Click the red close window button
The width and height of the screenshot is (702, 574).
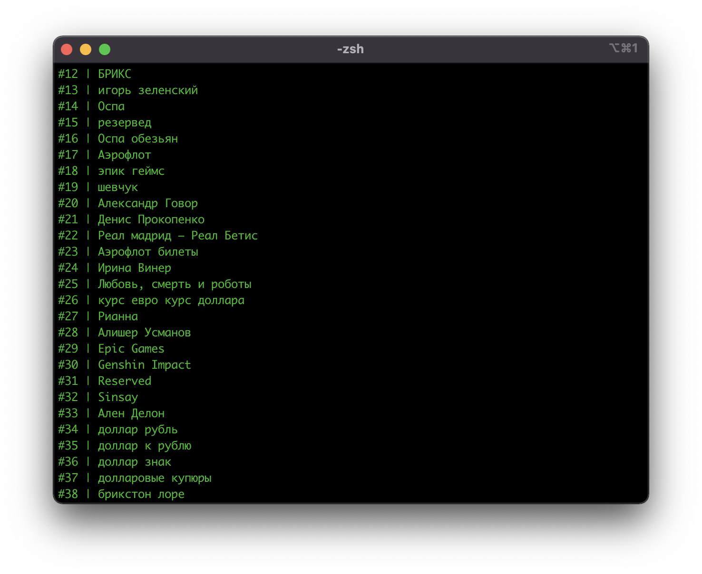(x=67, y=49)
